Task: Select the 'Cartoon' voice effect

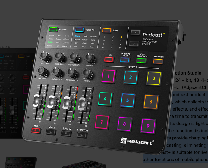Action: [x=77, y=40]
